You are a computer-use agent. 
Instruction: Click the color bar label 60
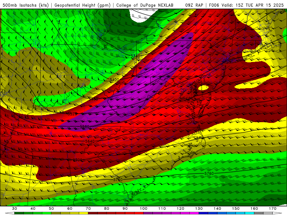click(70, 209)
